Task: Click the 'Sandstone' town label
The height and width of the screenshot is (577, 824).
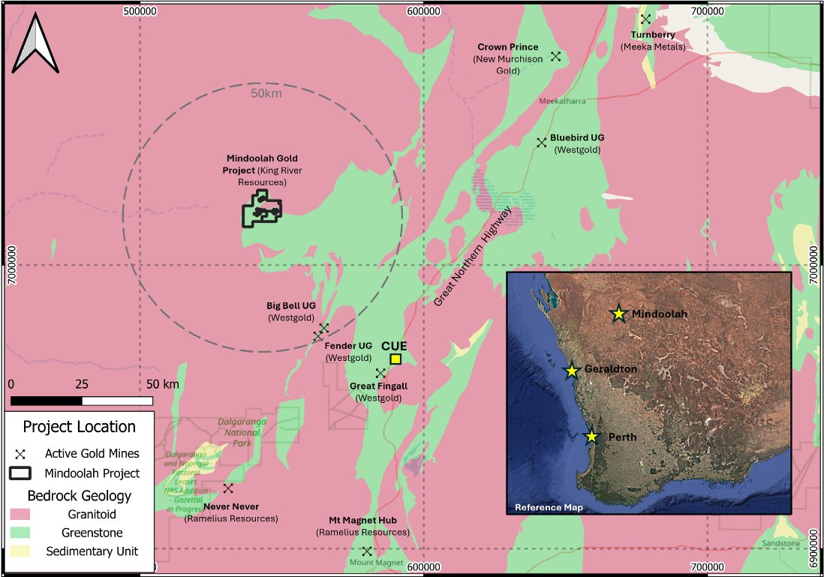Action: [781, 543]
